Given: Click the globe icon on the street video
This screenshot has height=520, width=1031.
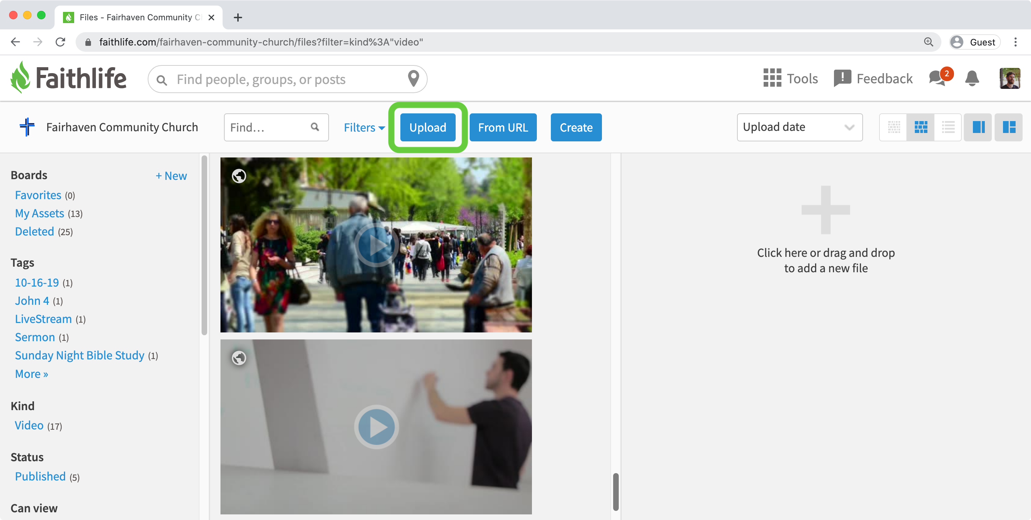Looking at the screenshot, I should click(x=239, y=176).
